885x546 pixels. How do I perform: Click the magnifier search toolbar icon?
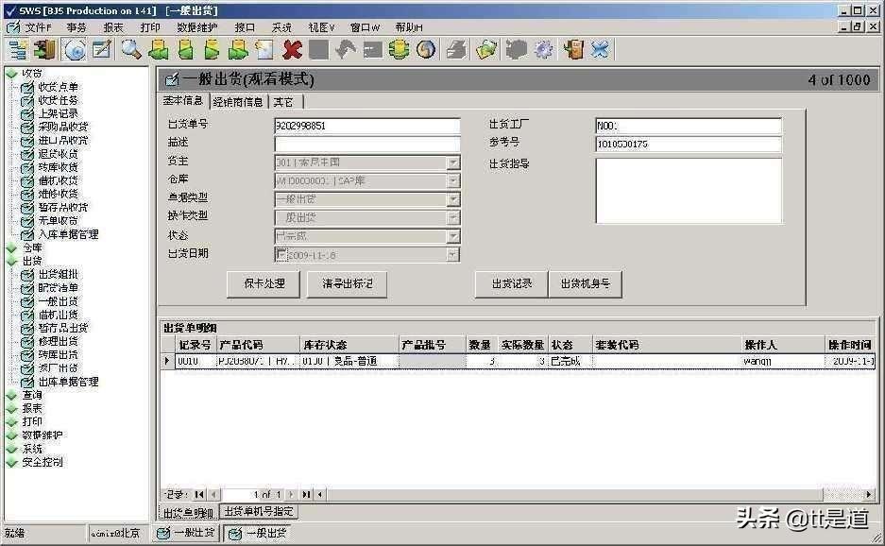[x=131, y=50]
